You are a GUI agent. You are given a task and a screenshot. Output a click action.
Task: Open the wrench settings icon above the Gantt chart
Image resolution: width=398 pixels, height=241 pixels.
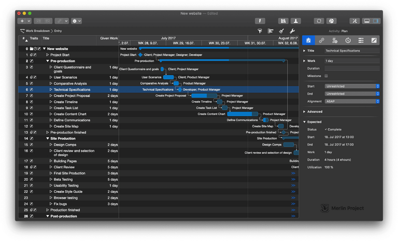tap(292, 31)
